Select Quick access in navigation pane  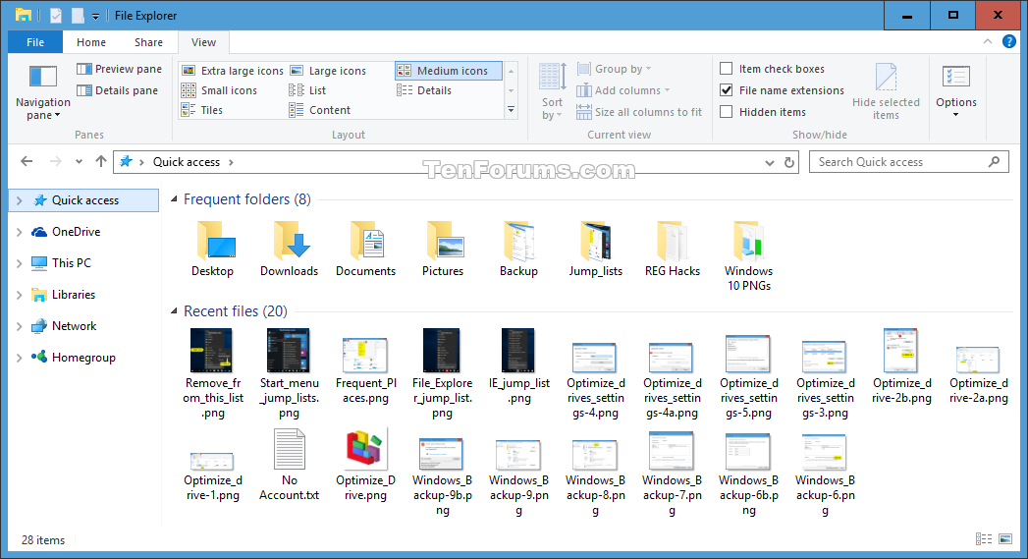85,200
